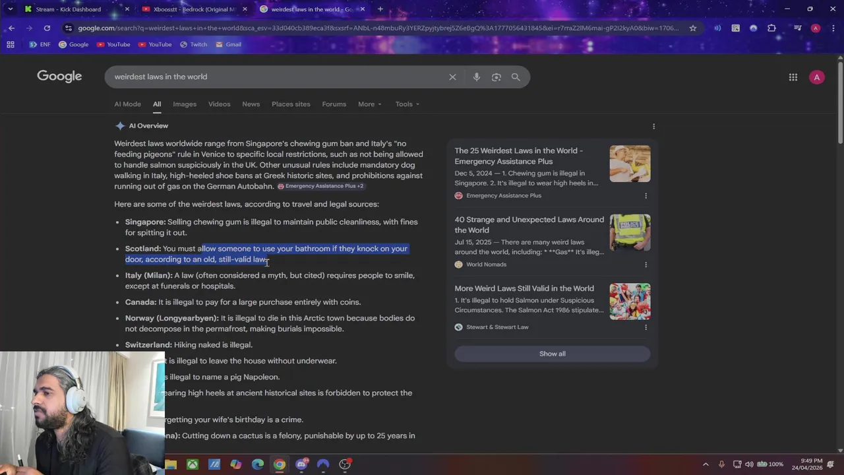Open Discord from the taskbar
Screen dimensions: 844x475
301,464
